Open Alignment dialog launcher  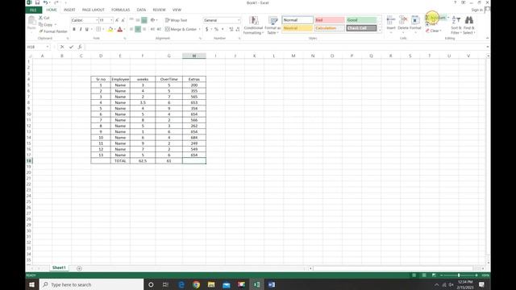pyautogui.click(x=200, y=39)
